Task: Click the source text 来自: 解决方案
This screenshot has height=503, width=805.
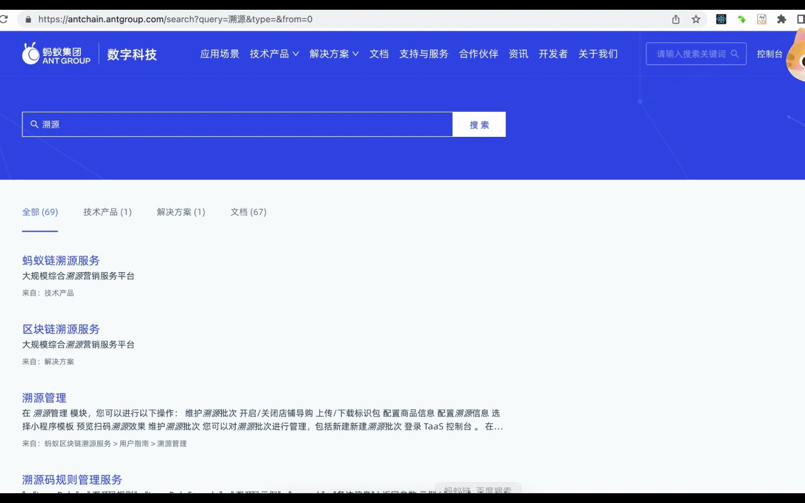Action: click(48, 361)
